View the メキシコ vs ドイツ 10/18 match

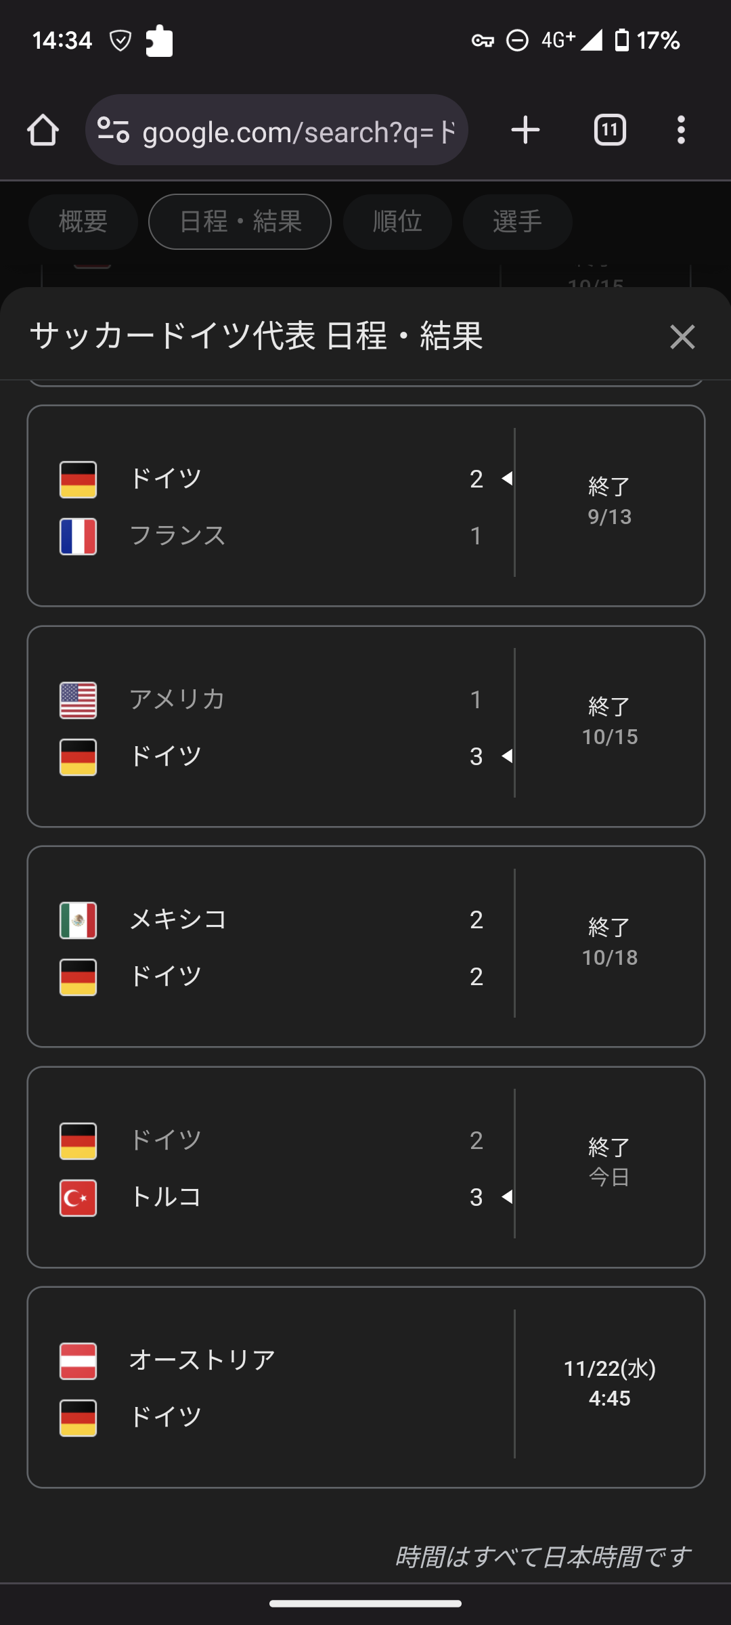click(x=365, y=947)
